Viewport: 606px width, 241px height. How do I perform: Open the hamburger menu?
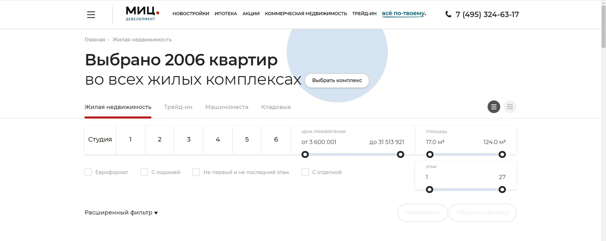click(91, 15)
